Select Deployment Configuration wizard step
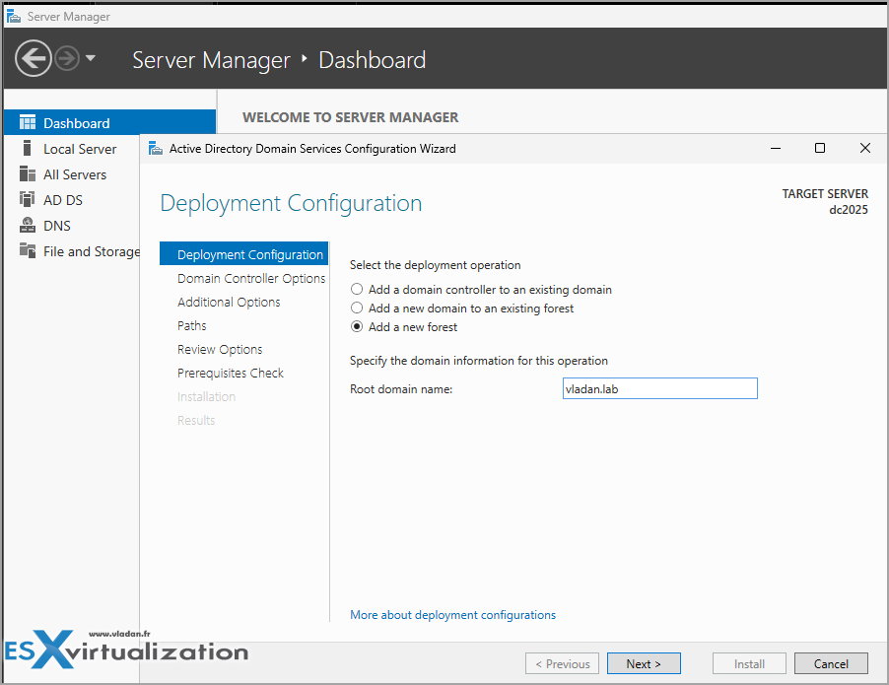Screen dimensions: 889x685 pyautogui.click(x=243, y=254)
